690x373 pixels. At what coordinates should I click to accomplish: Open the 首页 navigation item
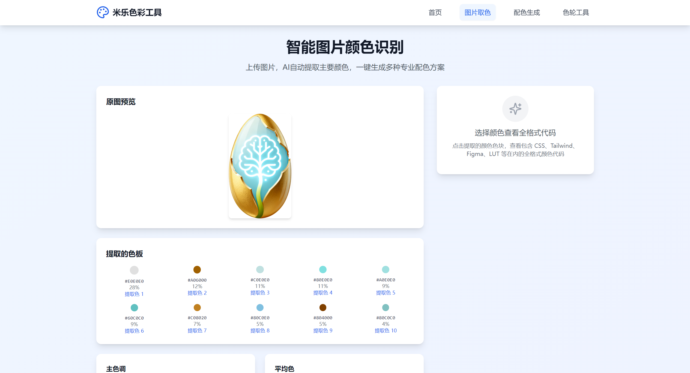(x=435, y=13)
